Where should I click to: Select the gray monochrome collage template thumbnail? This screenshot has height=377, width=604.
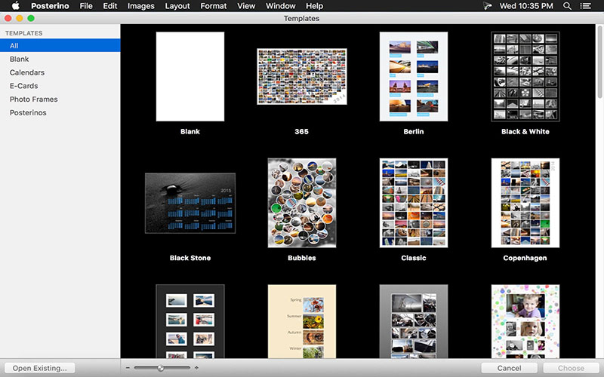[x=414, y=322]
